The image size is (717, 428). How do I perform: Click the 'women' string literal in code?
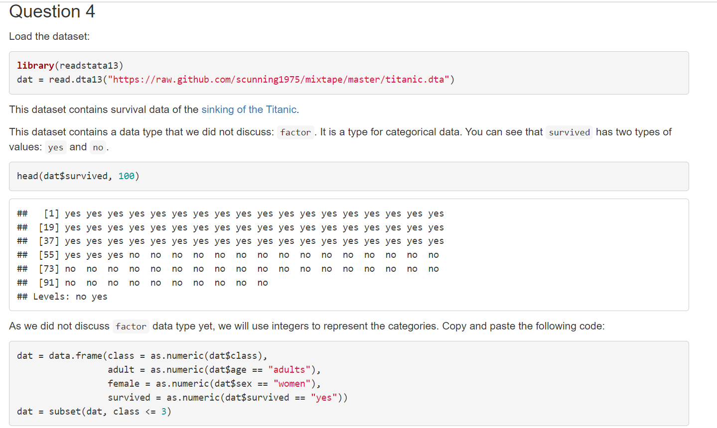click(x=290, y=383)
